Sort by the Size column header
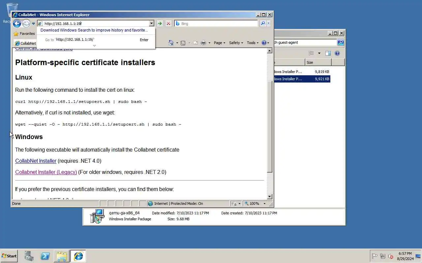422x263 pixels. [x=318, y=62]
